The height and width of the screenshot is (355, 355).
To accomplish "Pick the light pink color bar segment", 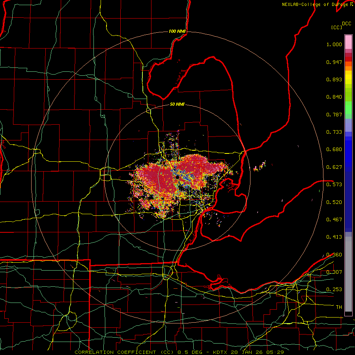I will [x=348, y=42].
